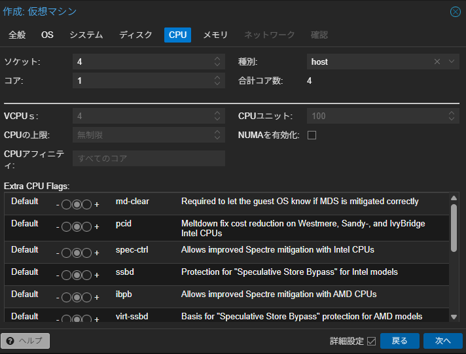466x354 pixels.
Task: Click the 次へ next button
Action: (x=443, y=341)
